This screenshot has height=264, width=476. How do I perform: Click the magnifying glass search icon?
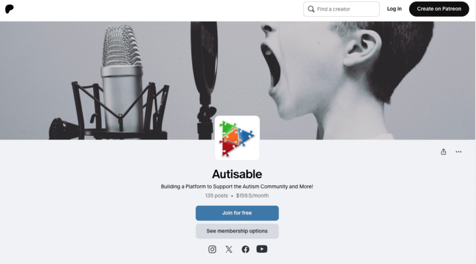311,9
